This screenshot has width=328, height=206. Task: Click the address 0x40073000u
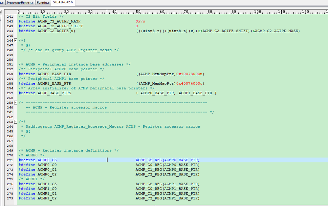point(189,74)
